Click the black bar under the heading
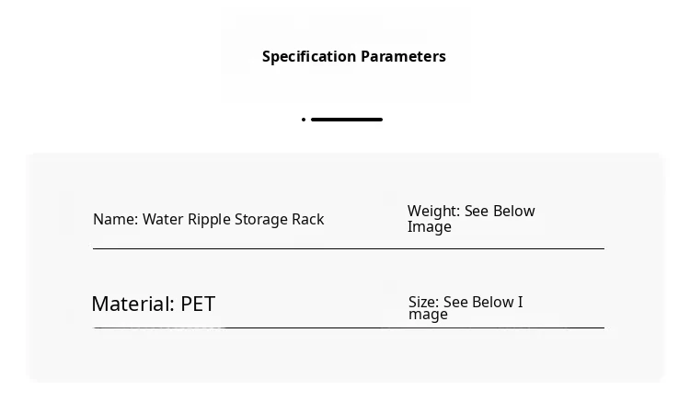 tap(346, 120)
